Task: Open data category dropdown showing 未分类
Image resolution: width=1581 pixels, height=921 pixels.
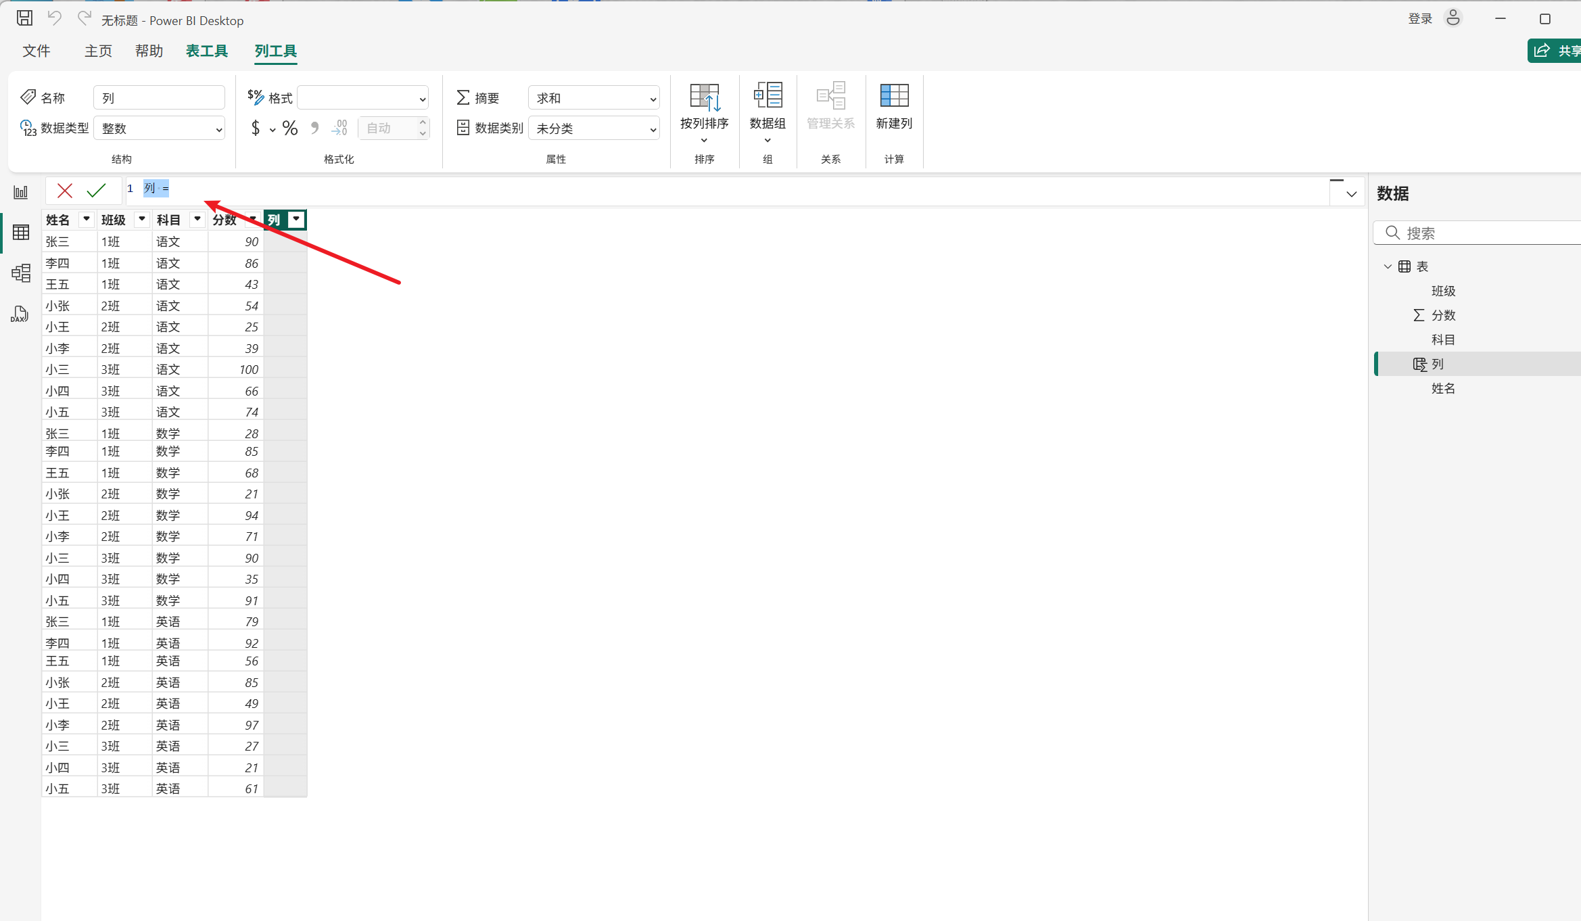Action: [x=594, y=128]
